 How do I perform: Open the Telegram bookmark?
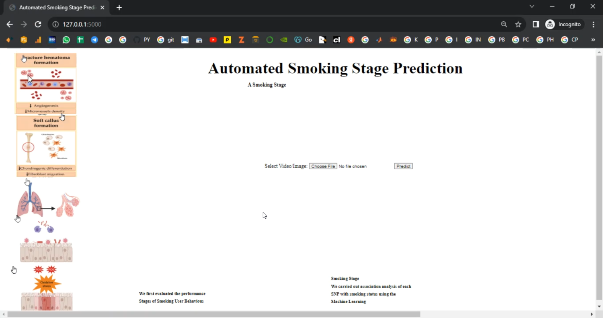pos(94,40)
